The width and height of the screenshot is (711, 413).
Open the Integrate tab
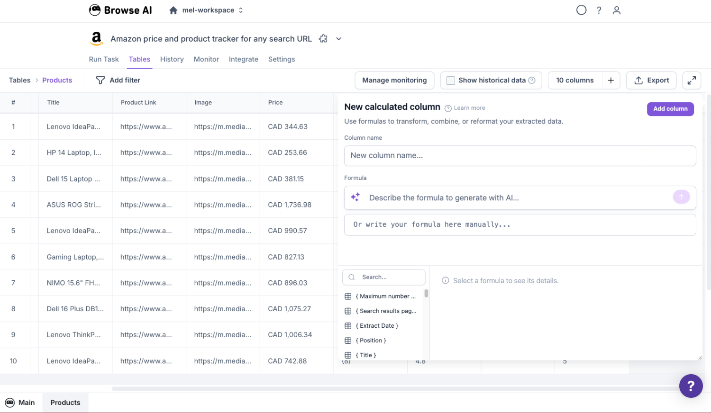[x=244, y=59]
